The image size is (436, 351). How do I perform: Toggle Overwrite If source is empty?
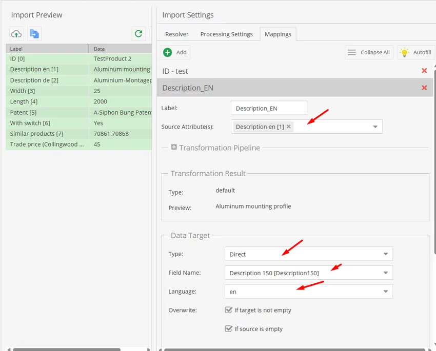pos(228,329)
